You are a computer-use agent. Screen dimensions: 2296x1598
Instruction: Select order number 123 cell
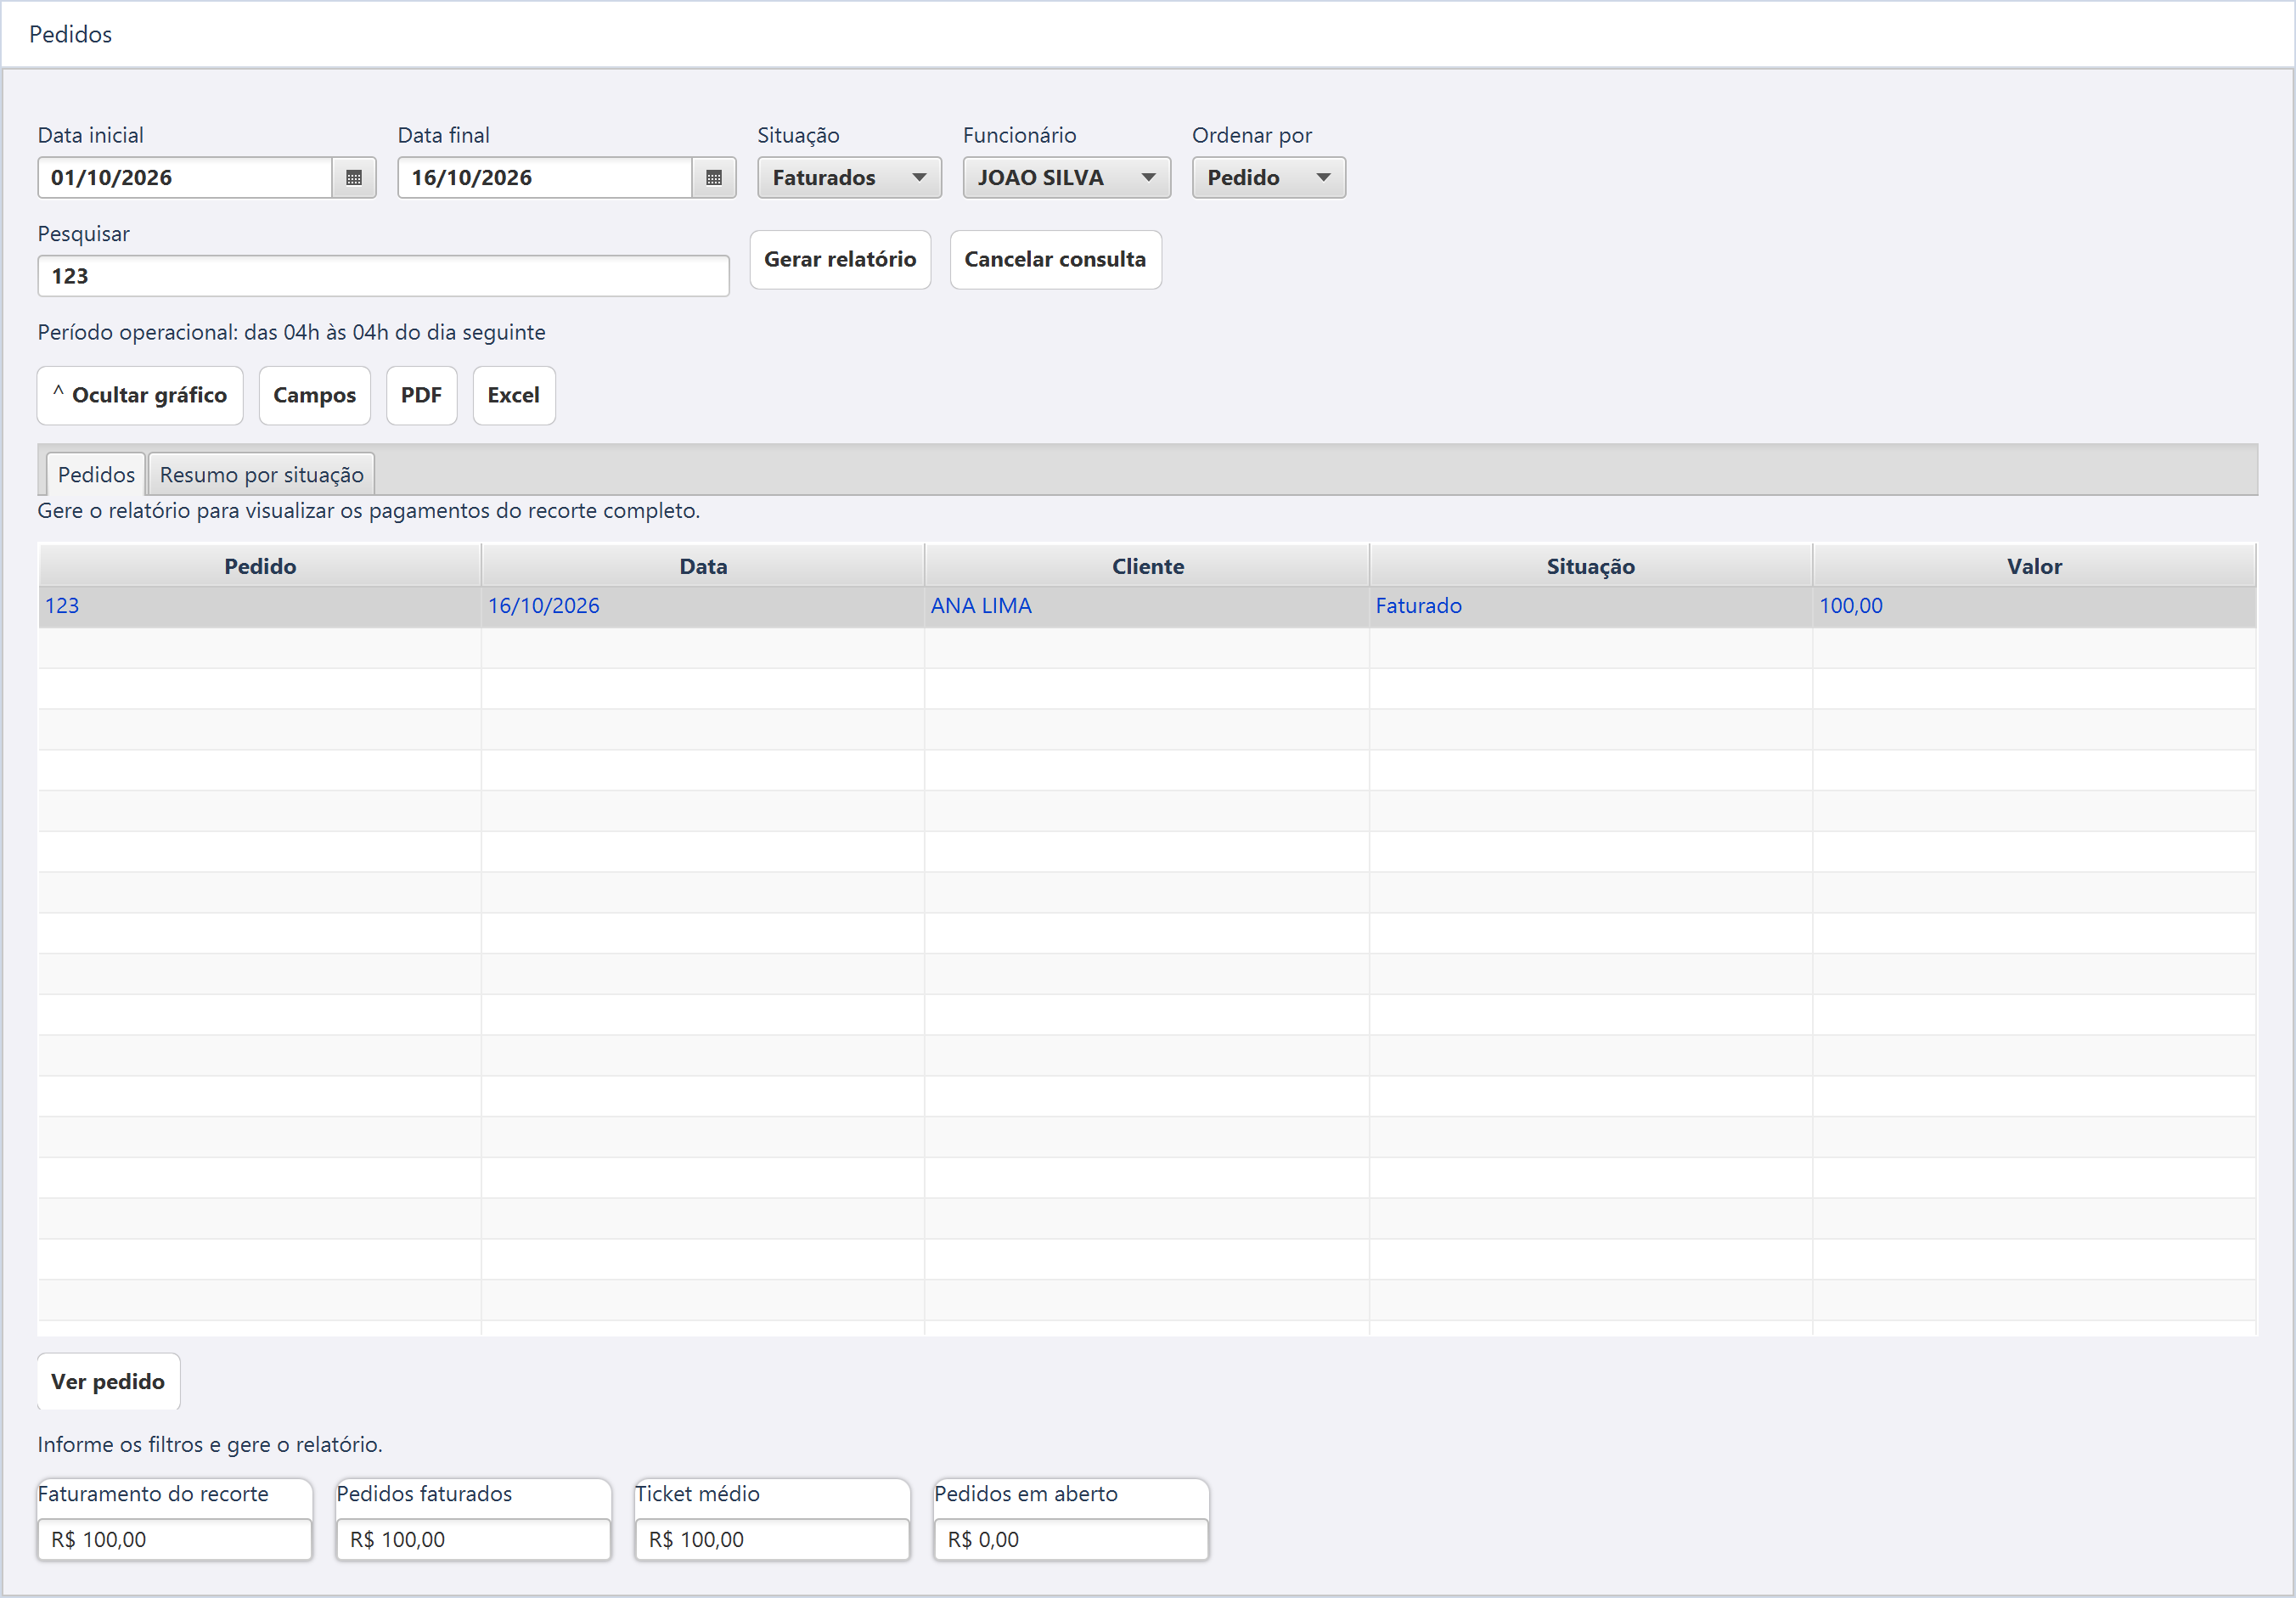tap(260, 606)
